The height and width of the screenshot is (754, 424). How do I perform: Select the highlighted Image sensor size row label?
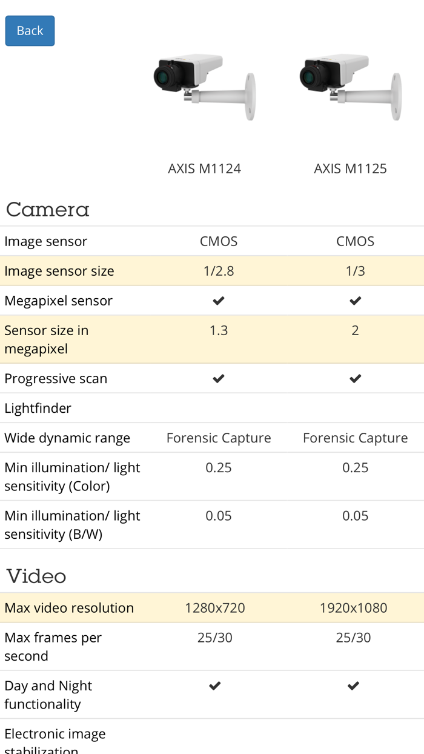click(x=59, y=271)
